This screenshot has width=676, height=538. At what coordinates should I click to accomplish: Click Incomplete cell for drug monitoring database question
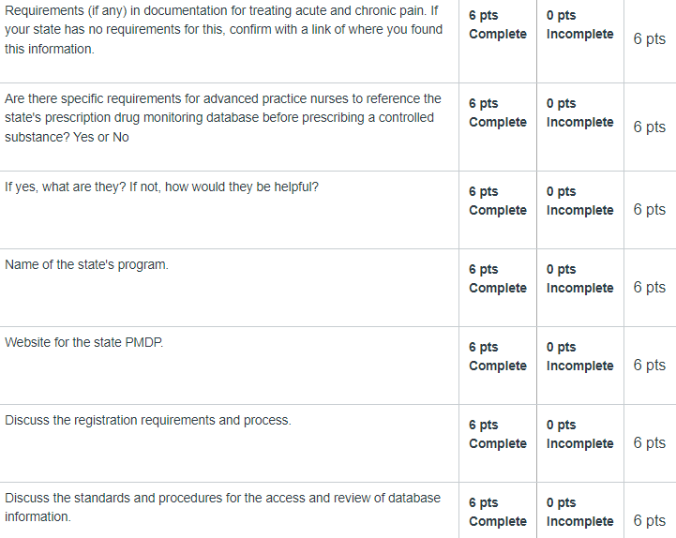[x=579, y=127]
